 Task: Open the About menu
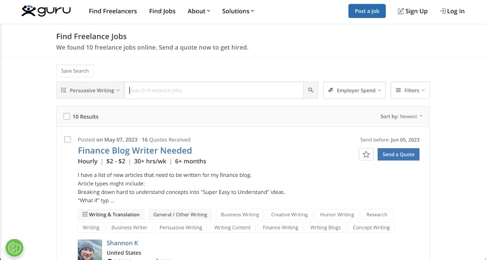point(199,11)
